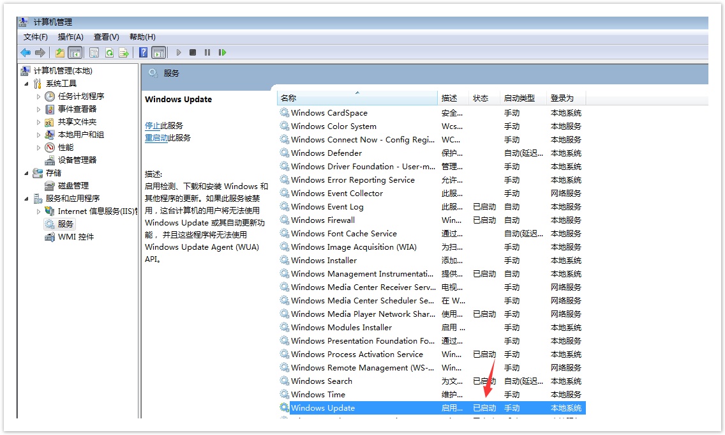
Task: Expand the 任务计划程序 node
Action: (38, 96)
